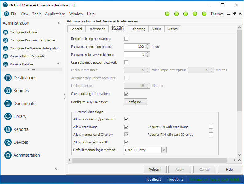The width and height of the screenshot is (244, 184).
Task: Click the Administration gear icon
Action: [x=8, y=155]
